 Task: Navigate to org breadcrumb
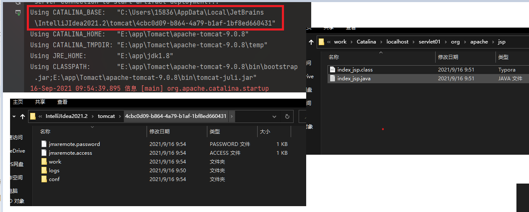[x=455, y=42]
